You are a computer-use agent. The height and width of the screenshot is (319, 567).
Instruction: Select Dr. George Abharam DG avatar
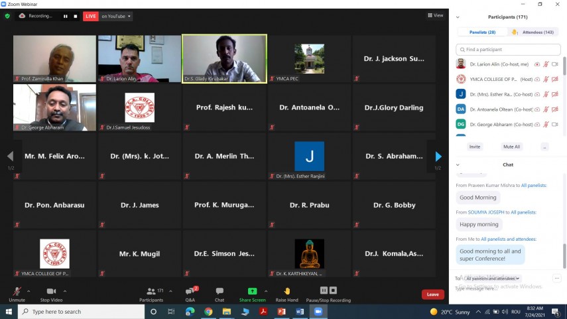[x=461, y=124]
